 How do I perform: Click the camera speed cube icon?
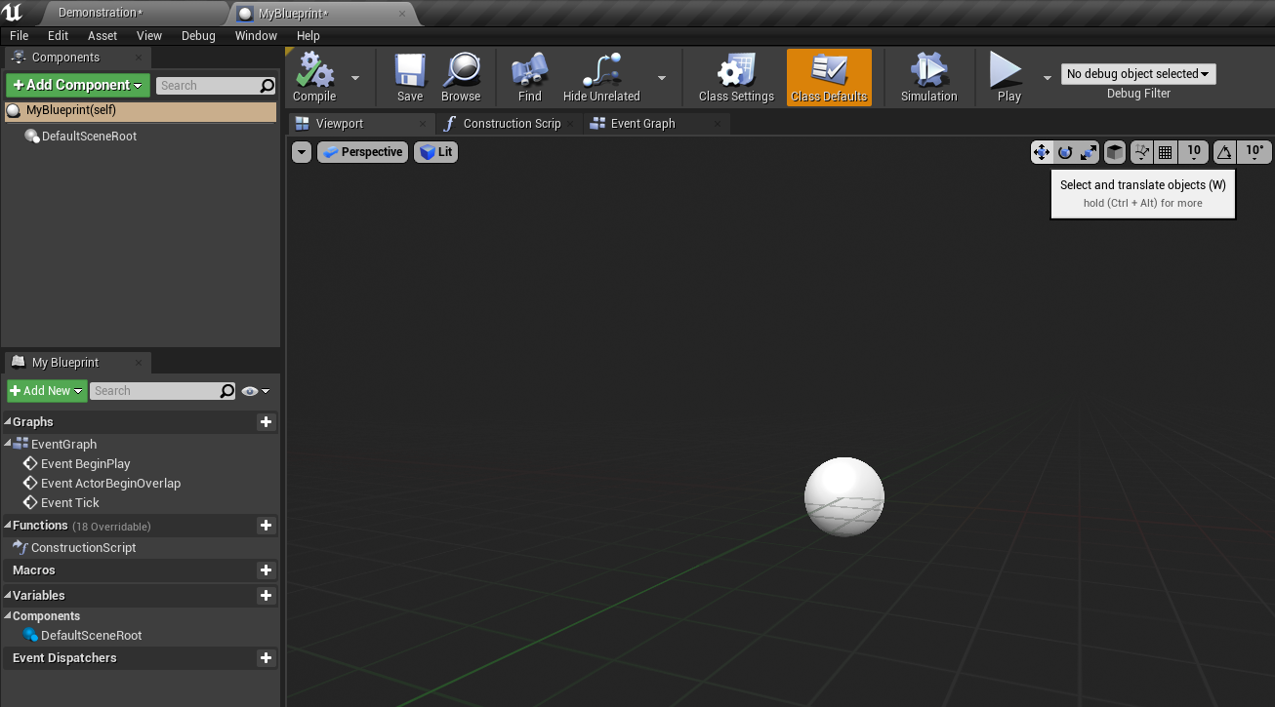click(x=1114, y=152)
